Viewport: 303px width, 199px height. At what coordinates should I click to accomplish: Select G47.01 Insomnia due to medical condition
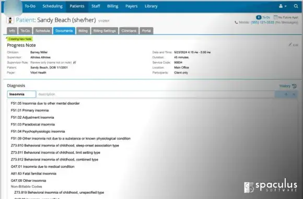coord(42,167)
